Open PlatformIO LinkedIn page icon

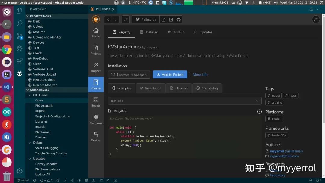click(x=171, y=20)
